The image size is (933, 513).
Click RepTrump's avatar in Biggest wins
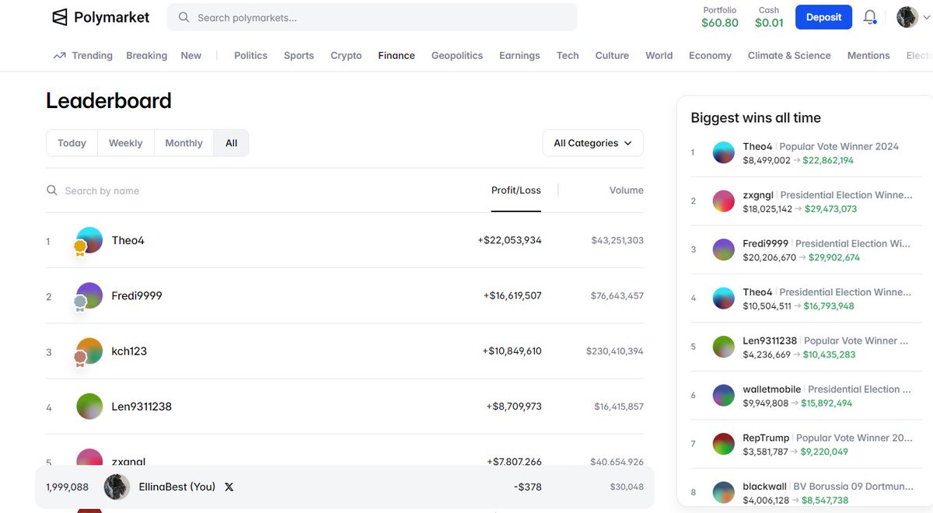coord(724,444)
